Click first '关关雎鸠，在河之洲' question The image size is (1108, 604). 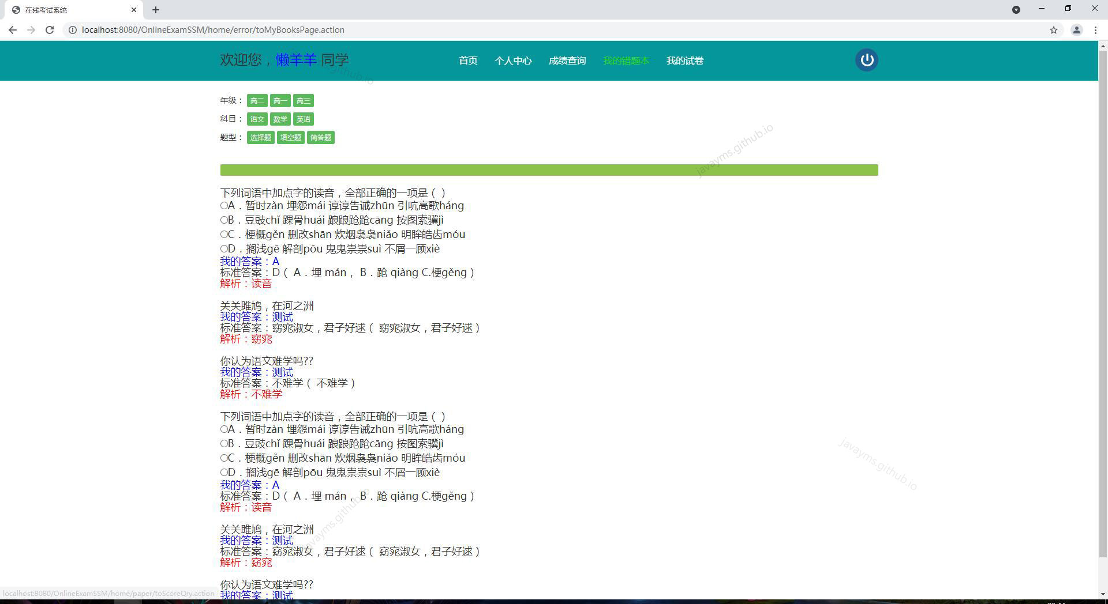(x=267, y=306)
